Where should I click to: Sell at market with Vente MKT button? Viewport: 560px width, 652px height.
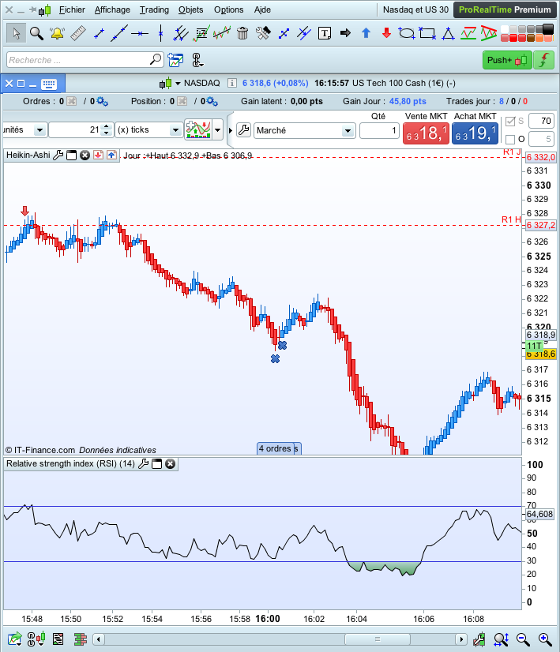[x=426, y=133]
